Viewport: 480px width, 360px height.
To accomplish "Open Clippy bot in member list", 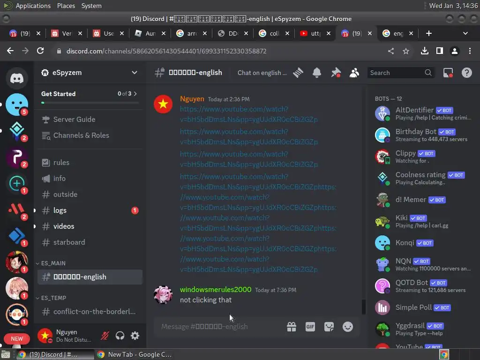I will 424,157.
